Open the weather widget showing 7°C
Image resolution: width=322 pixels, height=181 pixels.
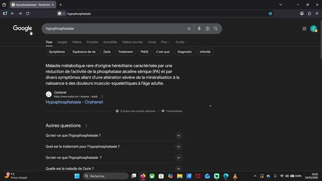(x=16, y=176)
